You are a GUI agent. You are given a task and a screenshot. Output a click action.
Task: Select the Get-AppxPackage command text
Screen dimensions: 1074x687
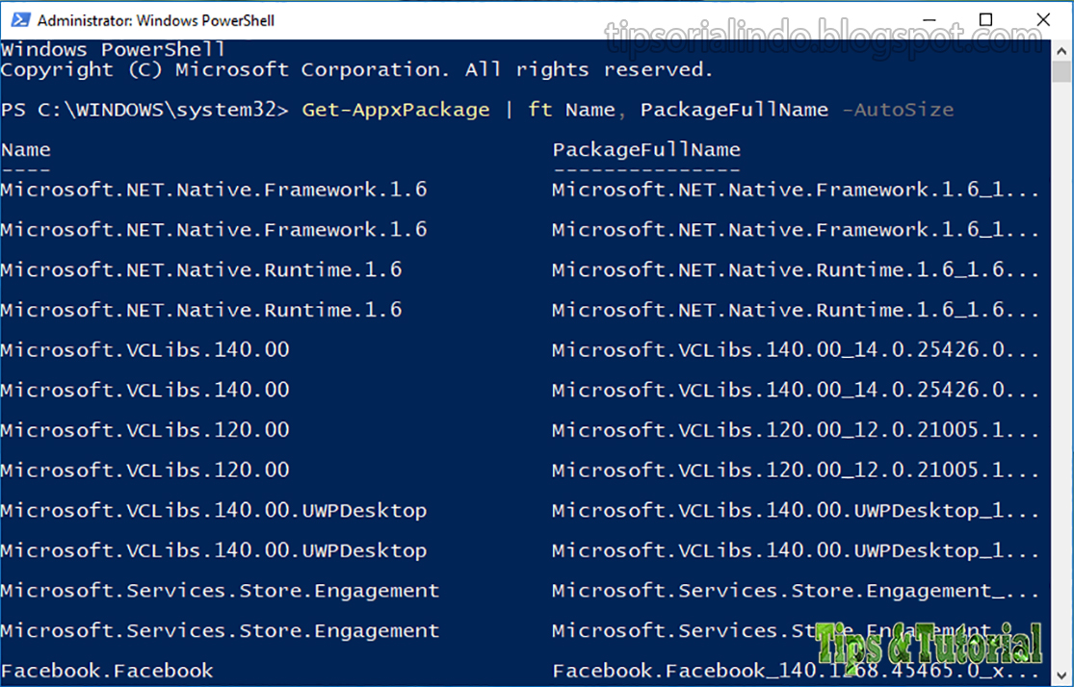395,109
